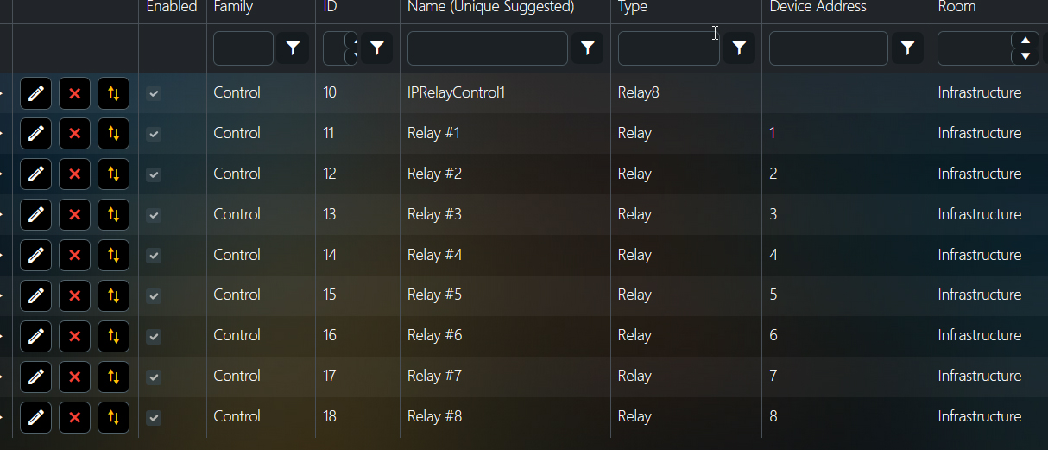Delete the Relay #1 row
The height and width of the screenshot is (450, 1048).
point(74,133)
